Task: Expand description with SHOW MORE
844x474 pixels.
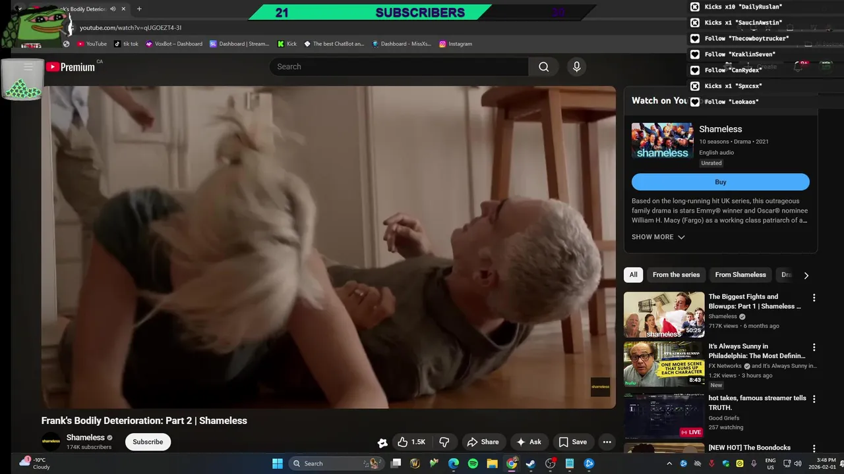Action: (x=658, y=237)
